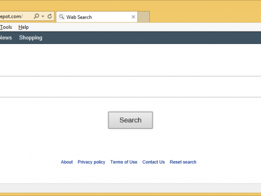The image size is (261, 196).
Task: Refresh the page with reload icon
Action: [x=50, y=16]
